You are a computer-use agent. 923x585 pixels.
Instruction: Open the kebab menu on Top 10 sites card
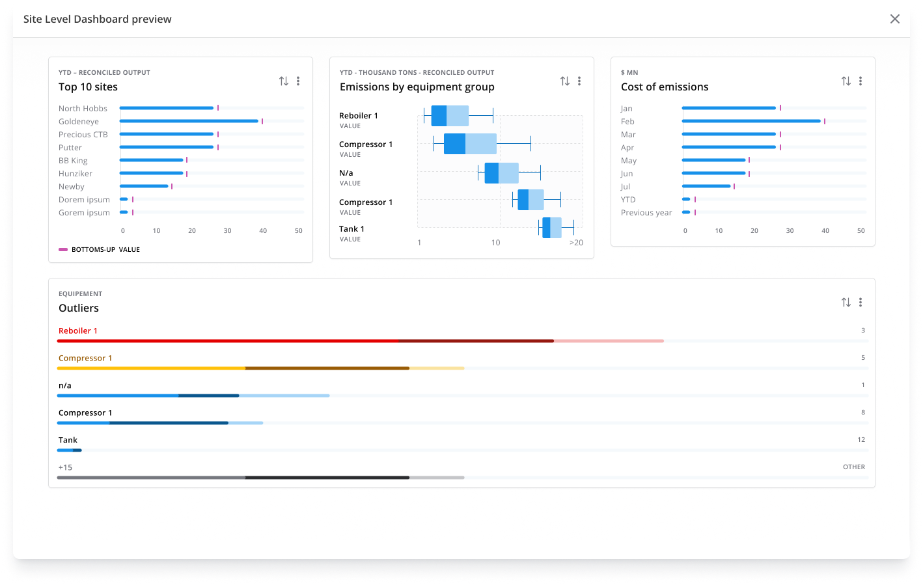click(299, 81)
